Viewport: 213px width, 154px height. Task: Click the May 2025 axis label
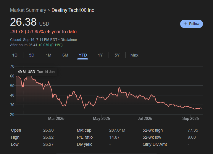coord(101,119)
